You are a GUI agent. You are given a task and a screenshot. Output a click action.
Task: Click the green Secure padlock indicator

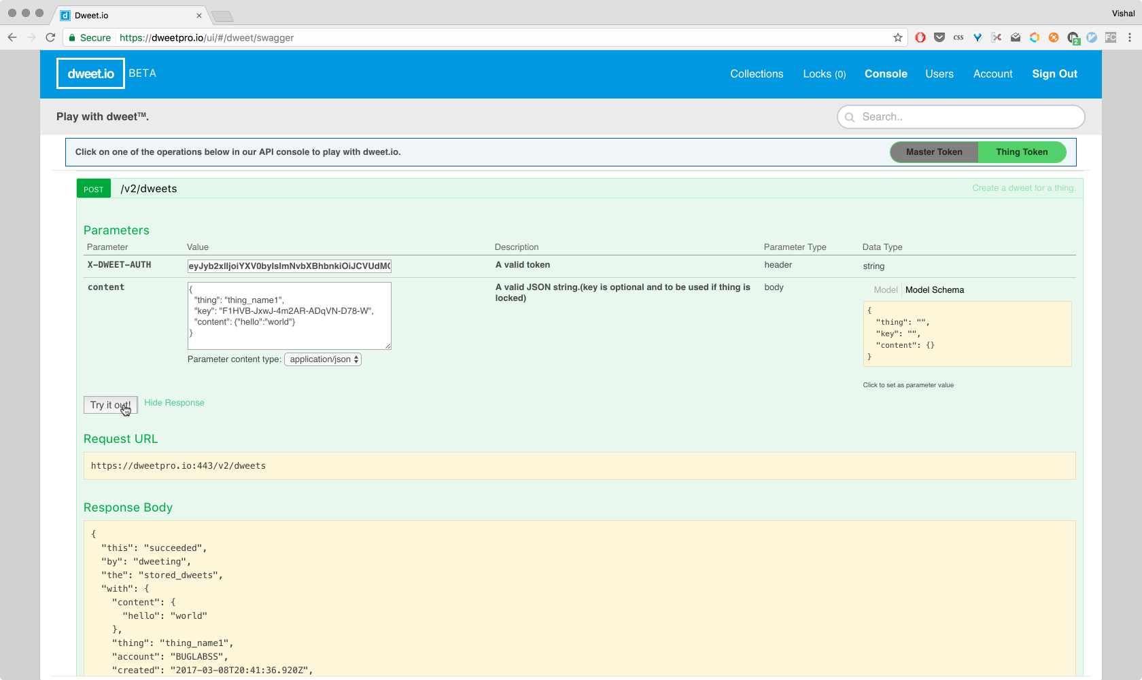tap(90, 38)
